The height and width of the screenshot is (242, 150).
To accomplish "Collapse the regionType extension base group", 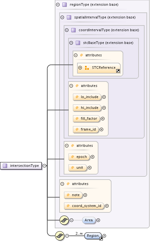I will tap(58, 5).
